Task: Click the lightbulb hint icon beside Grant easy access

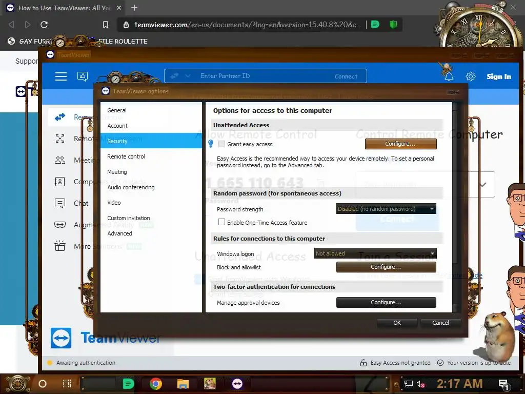Action: coord(211,144)
